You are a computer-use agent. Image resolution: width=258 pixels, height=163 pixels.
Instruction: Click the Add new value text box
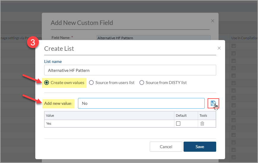[141, 103]
